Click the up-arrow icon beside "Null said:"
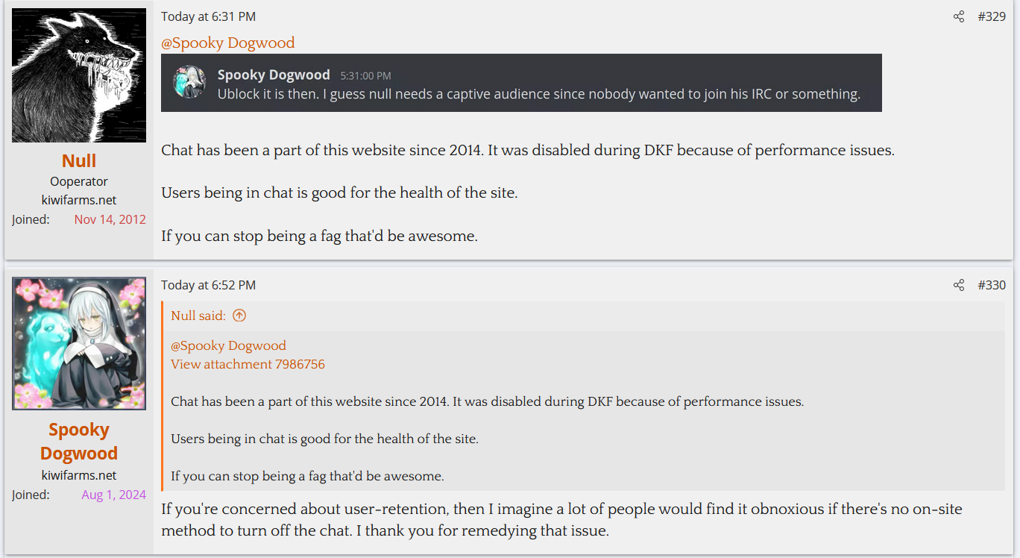1020x558 pixels. 239,316
